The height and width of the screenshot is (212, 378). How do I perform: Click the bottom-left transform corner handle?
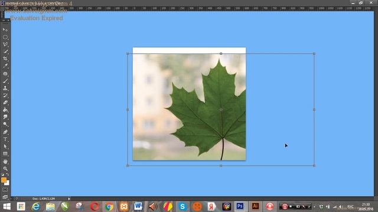128,165
